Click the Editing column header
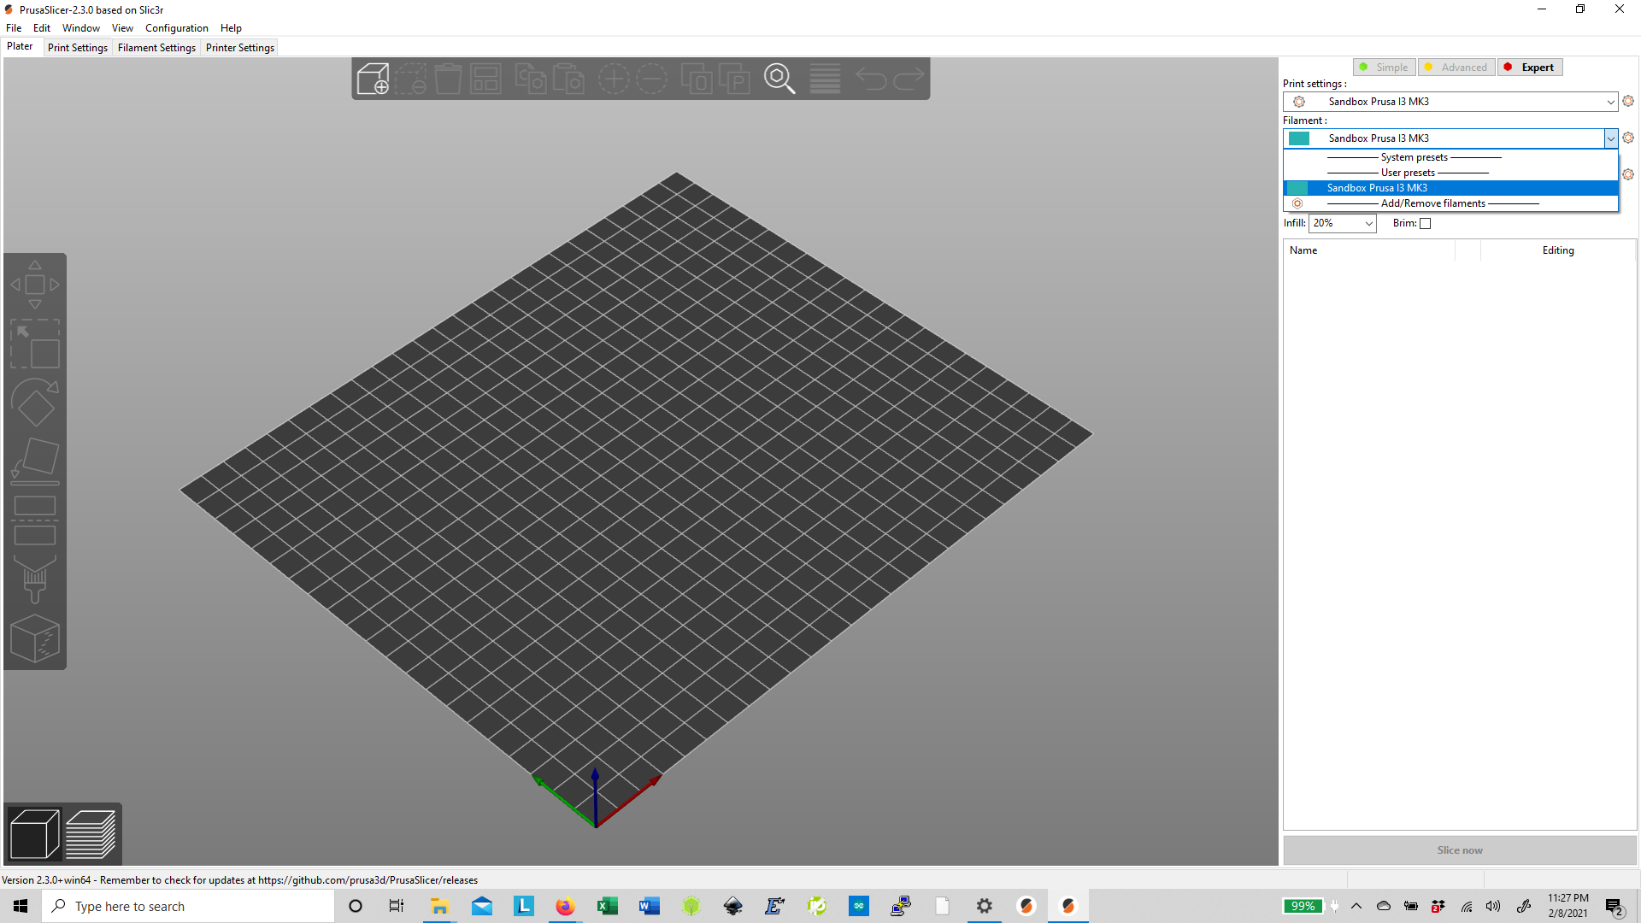The image size is (1641, 923). pyautogui.click(x=1558, y=250)
